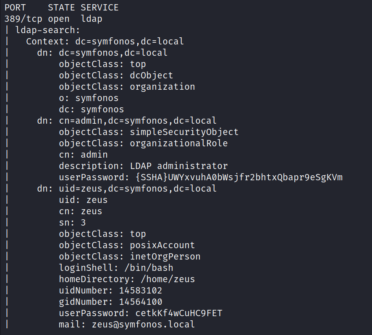Viewport: 372px width, 335px height.
Task: Click the inetOrgPerson objectClass entry
Action: [x=165, y=257]
